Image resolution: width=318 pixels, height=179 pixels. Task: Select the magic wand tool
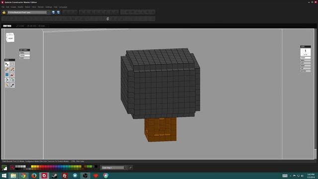pos(7,85)
